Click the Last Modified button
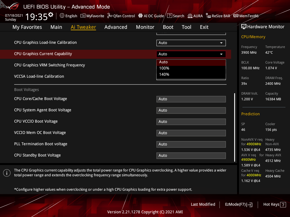This screenshot has width=290, height=217. 203,204
